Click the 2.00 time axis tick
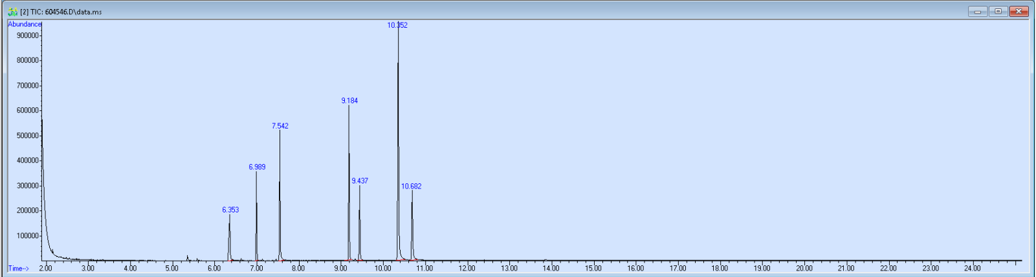 [x=45, y=268]
